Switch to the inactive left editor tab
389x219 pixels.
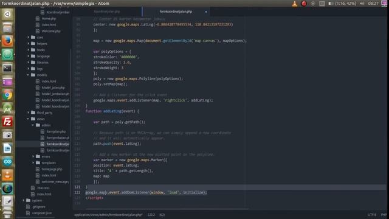point(107,12)
